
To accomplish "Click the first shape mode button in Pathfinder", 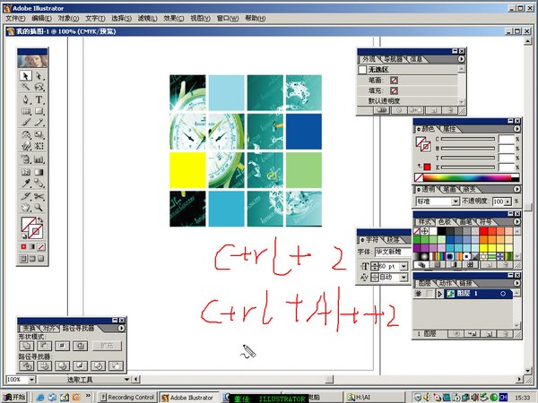I will pyautogui.click(x=26, y=346).
